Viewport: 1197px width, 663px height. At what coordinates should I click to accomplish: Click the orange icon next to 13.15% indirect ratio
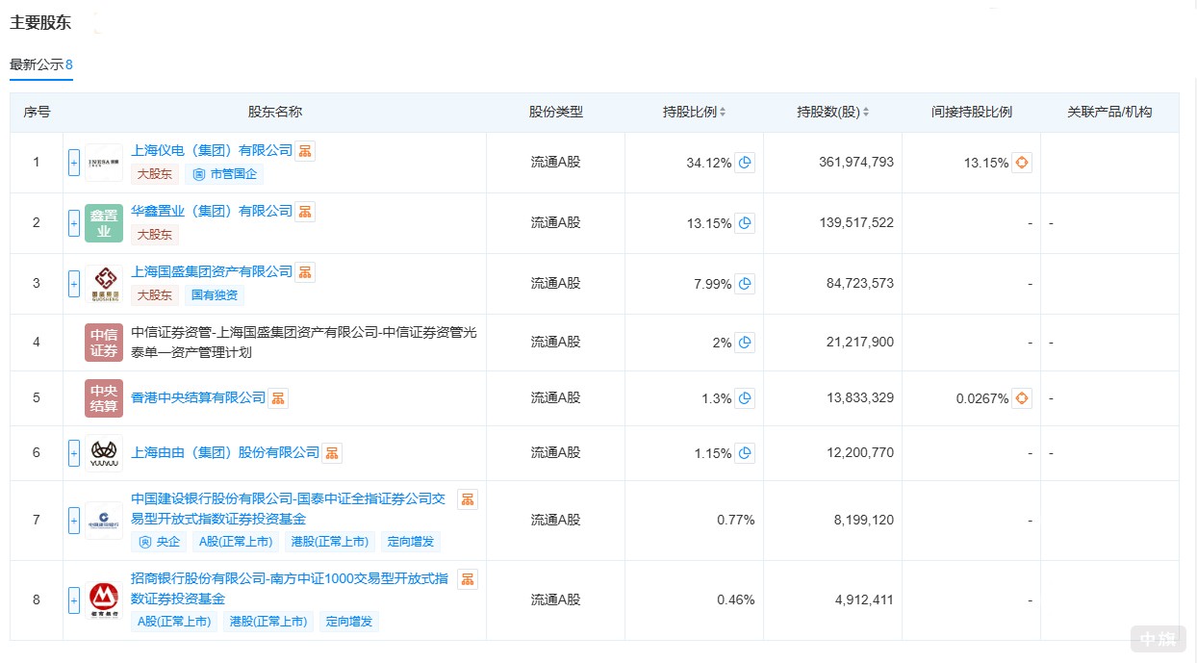click(x=1022, y=163)
